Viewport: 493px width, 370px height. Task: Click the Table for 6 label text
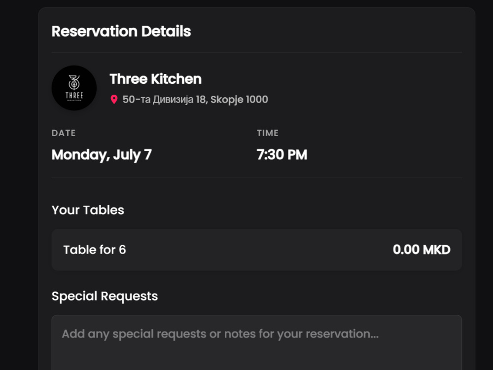[95, 250]
